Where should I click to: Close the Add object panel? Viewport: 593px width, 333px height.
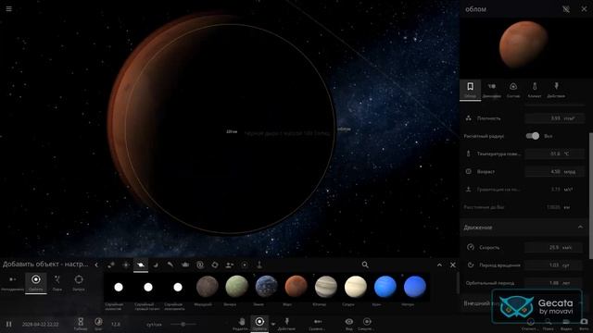pos(453,265)
